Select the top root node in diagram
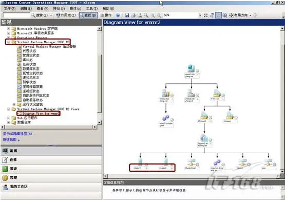The image size is (285, 200). (192, 71)
